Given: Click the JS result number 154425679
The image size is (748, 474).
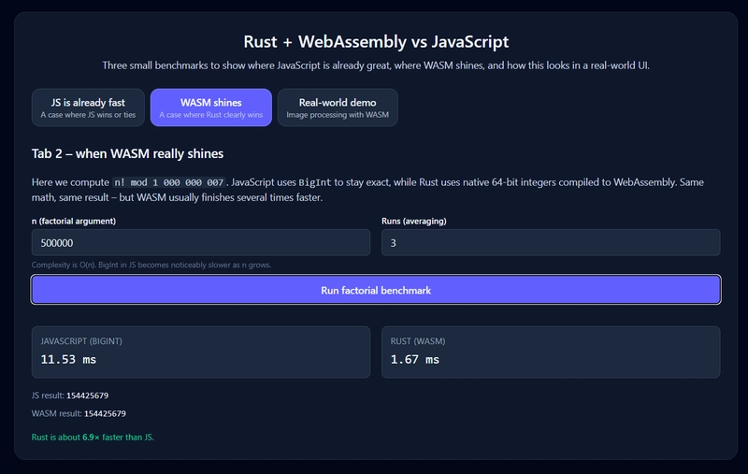Looking at the screenshot, I should coord(87,395).
